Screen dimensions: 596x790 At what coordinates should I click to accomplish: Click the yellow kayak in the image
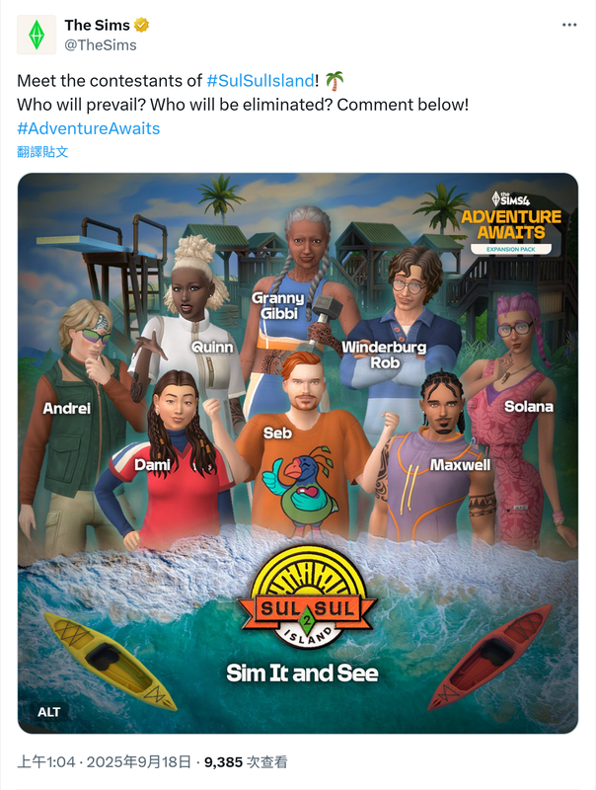109,660
